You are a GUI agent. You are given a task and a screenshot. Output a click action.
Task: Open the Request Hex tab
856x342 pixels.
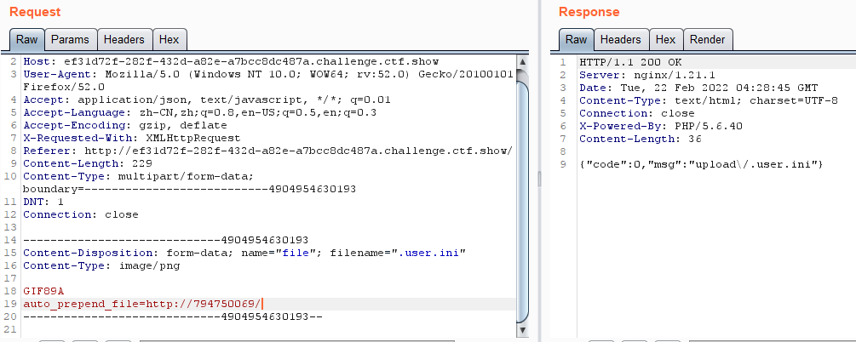pos(169,40)
